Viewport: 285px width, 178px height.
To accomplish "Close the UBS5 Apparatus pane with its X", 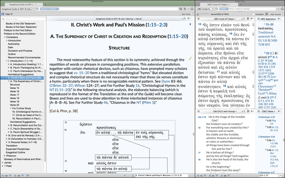I will 258,19.
